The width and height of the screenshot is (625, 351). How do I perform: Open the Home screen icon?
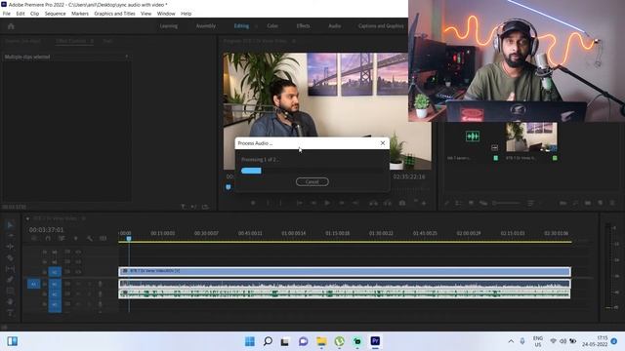coord(11,26)
